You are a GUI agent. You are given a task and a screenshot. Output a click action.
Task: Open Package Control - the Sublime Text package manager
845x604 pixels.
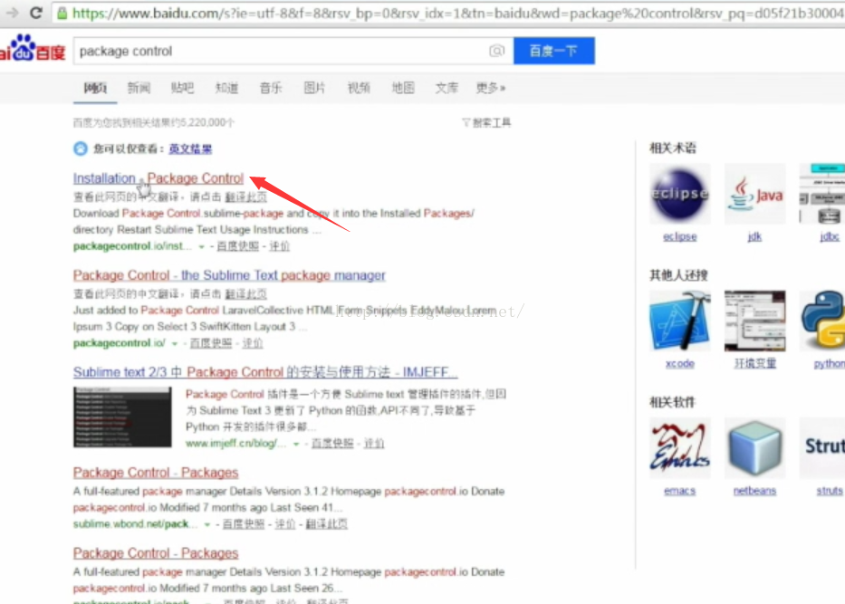click(229, 274)
